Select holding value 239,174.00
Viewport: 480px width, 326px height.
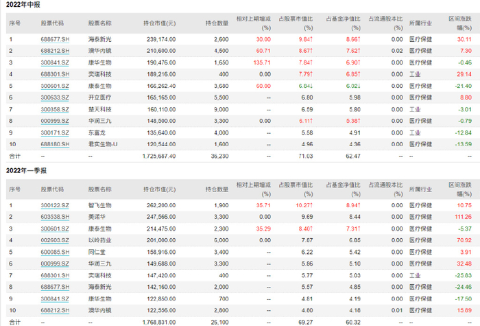pyautogui.click(x=161, y=39)
